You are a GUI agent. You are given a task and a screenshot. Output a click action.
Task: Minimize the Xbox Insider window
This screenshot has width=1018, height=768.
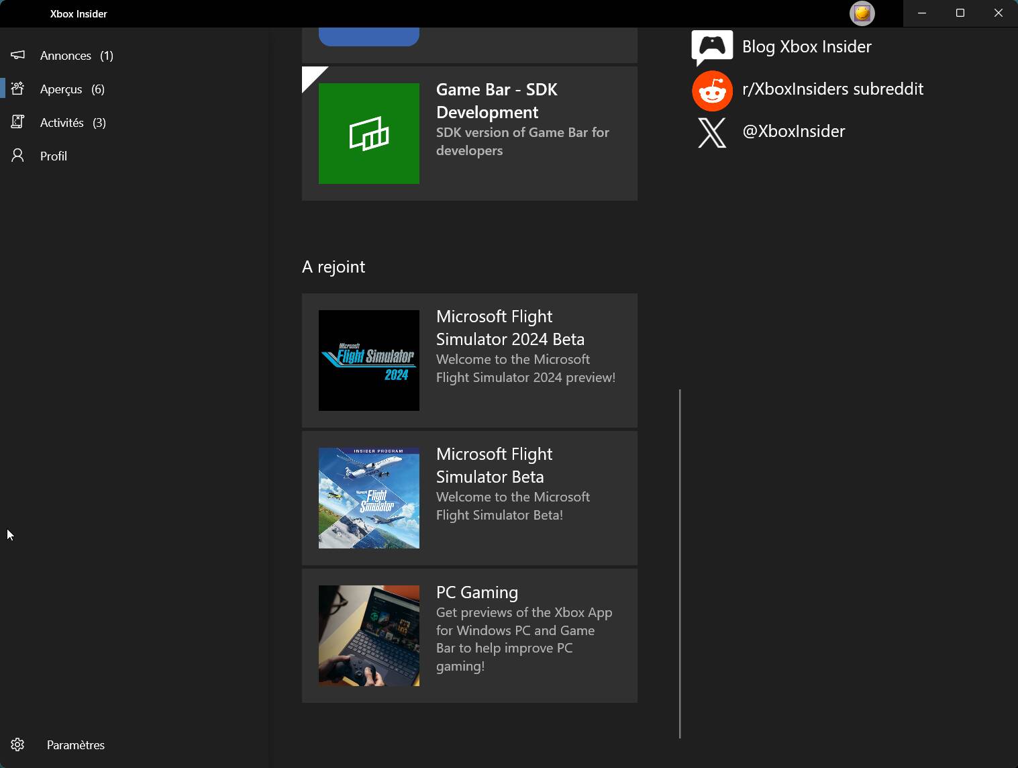tap(922, 13)
